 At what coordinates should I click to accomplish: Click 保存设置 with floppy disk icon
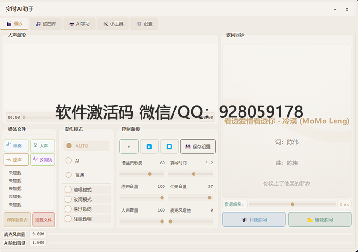point(197,146)
